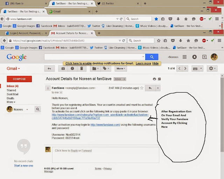The height and width of the screenshot is (179, 224).
Task: Click Learn more in notification banner
Action: tap(143, 63)
